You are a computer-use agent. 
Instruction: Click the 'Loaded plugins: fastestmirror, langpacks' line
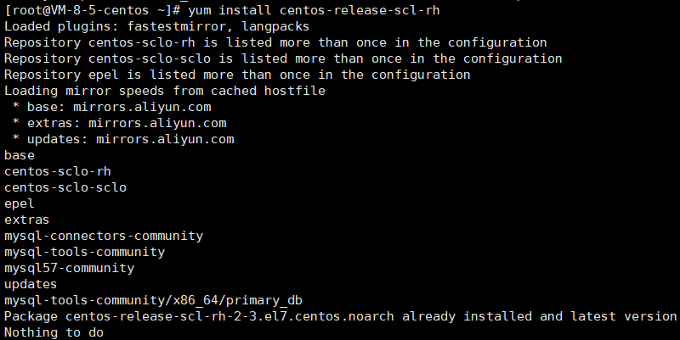[157, 26]
